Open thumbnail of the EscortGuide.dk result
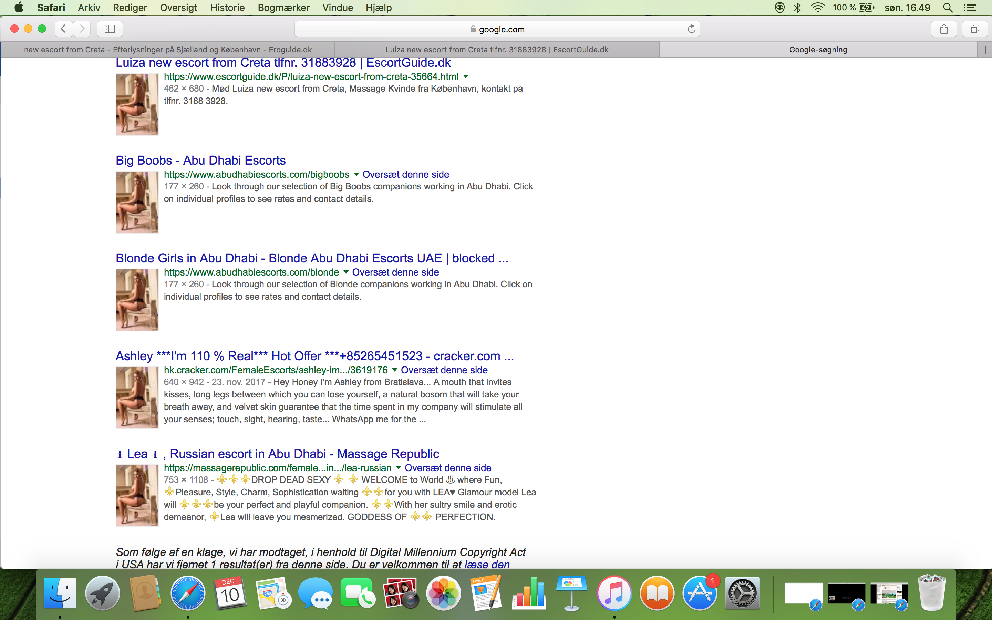This screenshot has width=992, height=620. 137,104
